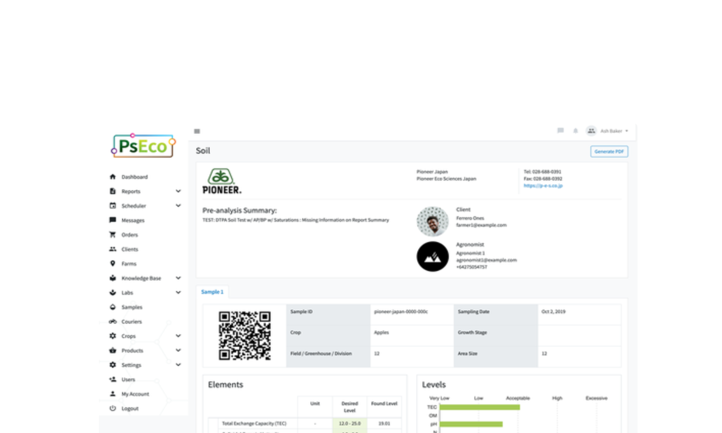The image size is (722, 433).
Task: Click the sample QR code image
Action: coord(244,336)
